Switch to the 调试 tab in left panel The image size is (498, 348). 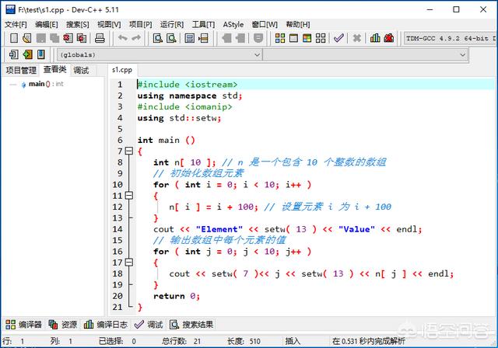click(x=81, y=70)
